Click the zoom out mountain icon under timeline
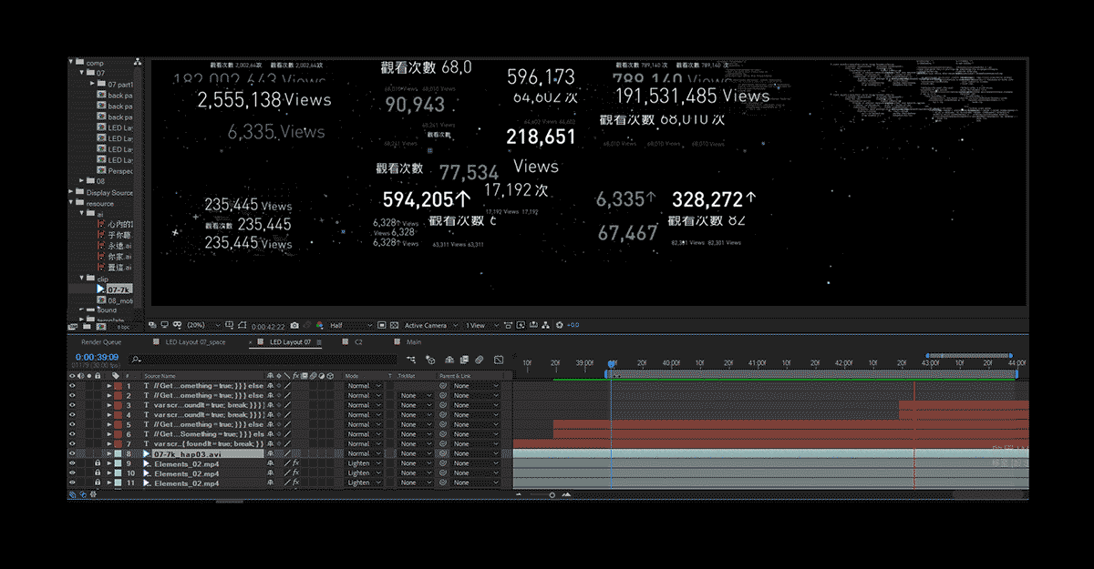 519,494
